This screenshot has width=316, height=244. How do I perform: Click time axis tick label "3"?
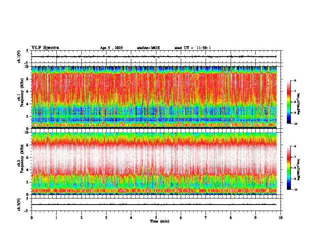[106, 218]
